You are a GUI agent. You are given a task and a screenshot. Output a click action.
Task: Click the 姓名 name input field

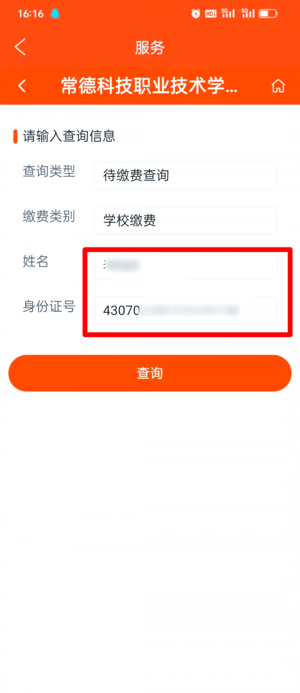click(185, 265)
